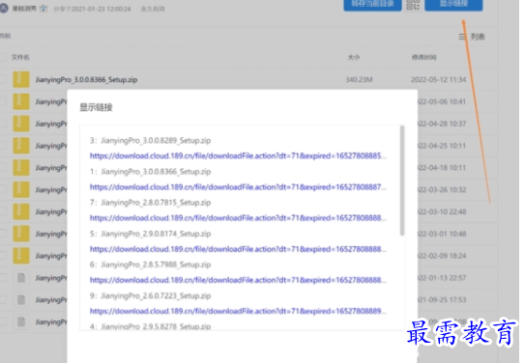The height and width of the screenshot is (363, 524).
Task: Click the sharer avatar icon at top
Action: coord(4,9)
